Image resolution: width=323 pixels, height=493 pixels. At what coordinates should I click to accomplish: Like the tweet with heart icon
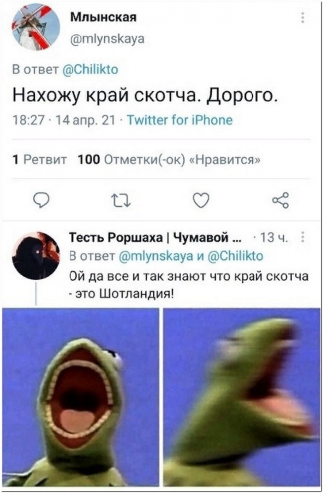coord(201,200)
